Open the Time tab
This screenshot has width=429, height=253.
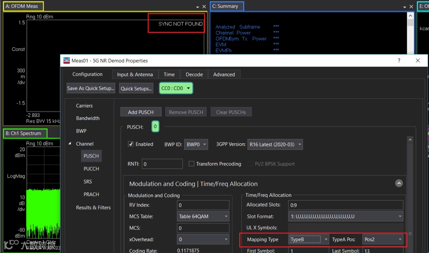click(x=169, y=74)
